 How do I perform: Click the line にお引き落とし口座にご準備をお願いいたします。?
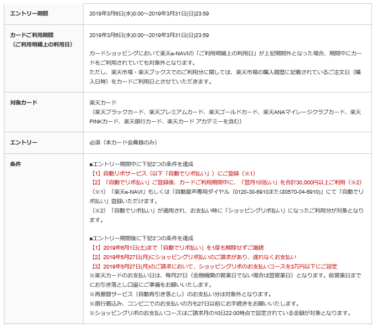click(x=151, y=285)
